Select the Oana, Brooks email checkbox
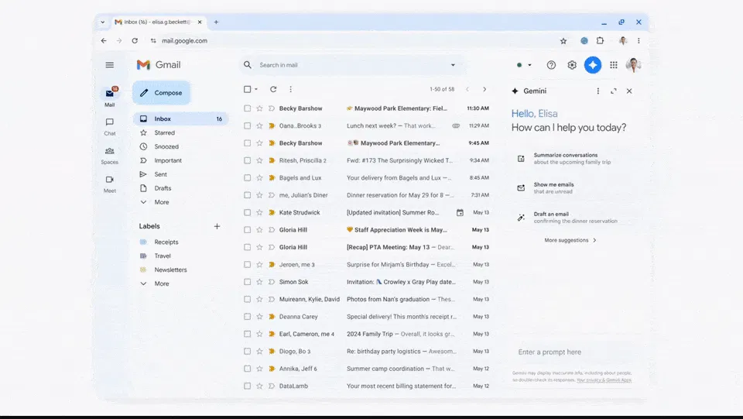743x419 pixels. (x=248, y=125)
